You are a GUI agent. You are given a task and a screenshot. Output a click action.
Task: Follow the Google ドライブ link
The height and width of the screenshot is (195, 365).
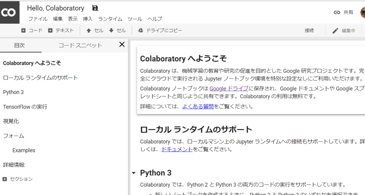[229, 88]
